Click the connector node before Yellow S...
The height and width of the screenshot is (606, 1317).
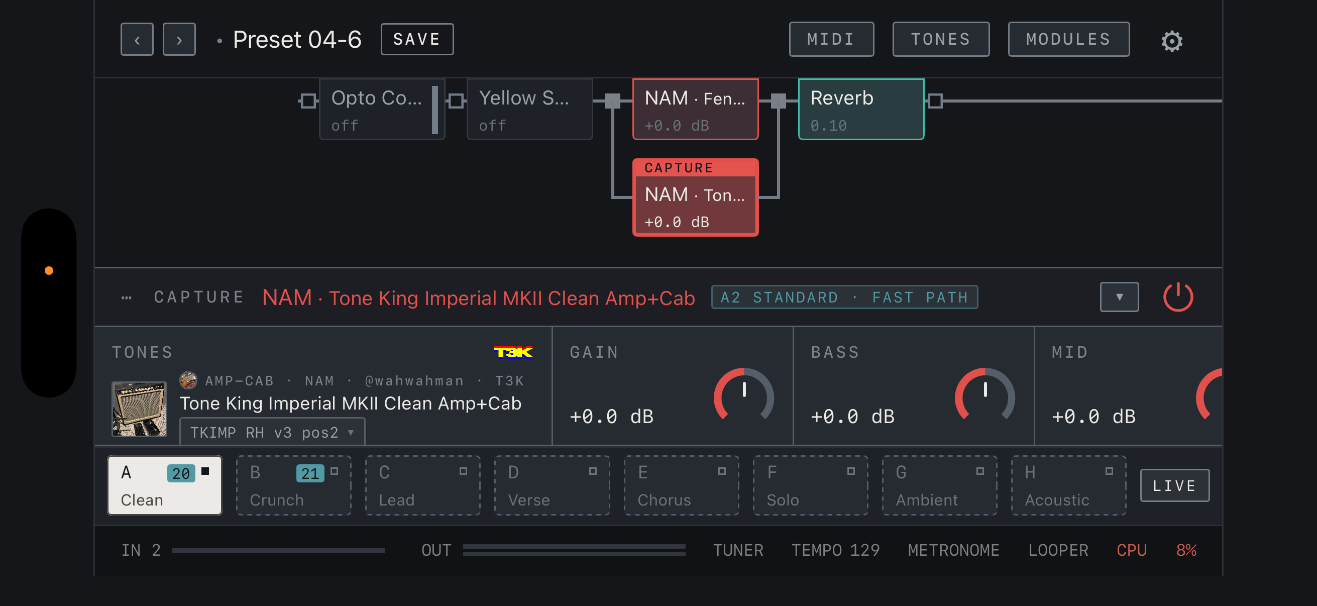pos(456,100)
